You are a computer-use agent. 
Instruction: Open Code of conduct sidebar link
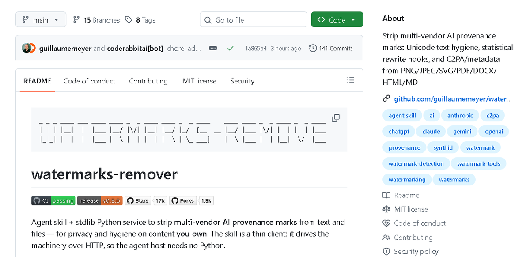pos(414,223)
